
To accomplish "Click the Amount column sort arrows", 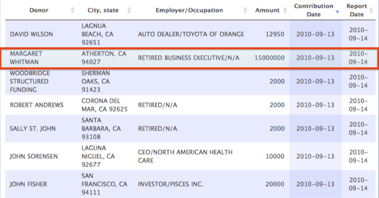I will (x=285, y=10).
